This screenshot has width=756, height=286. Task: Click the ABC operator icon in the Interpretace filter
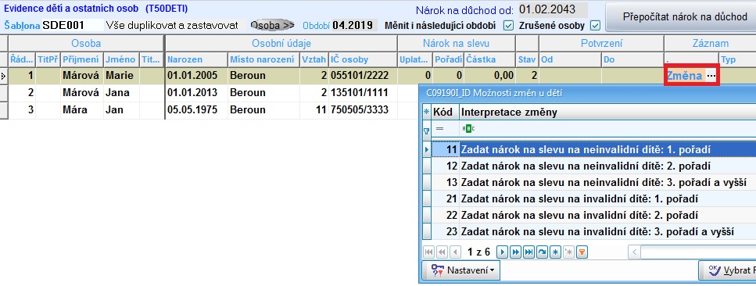point(468,129)
